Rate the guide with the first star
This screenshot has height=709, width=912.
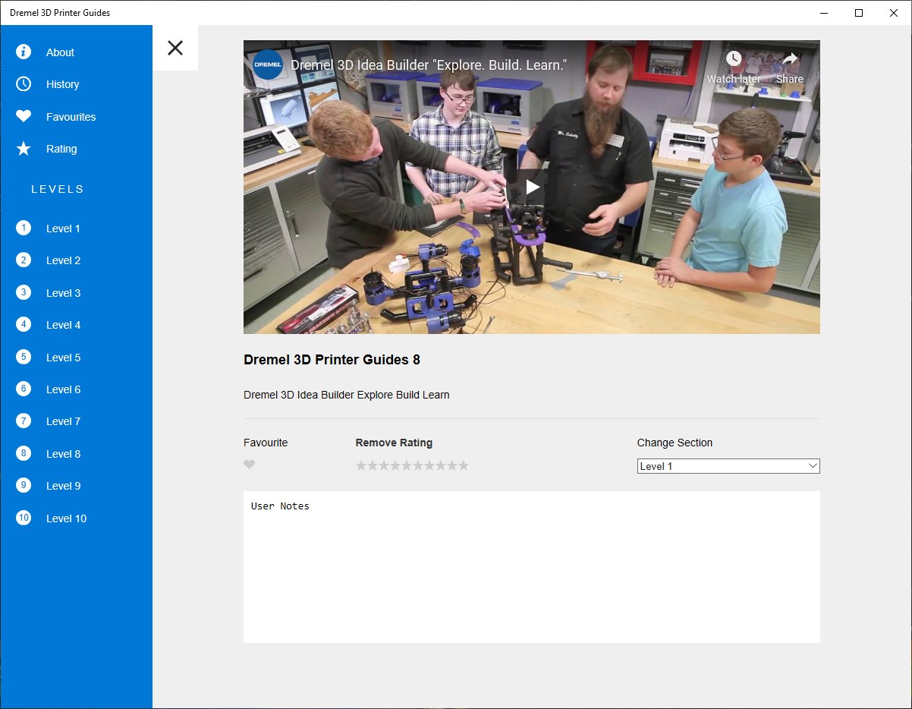click(361, 465)
